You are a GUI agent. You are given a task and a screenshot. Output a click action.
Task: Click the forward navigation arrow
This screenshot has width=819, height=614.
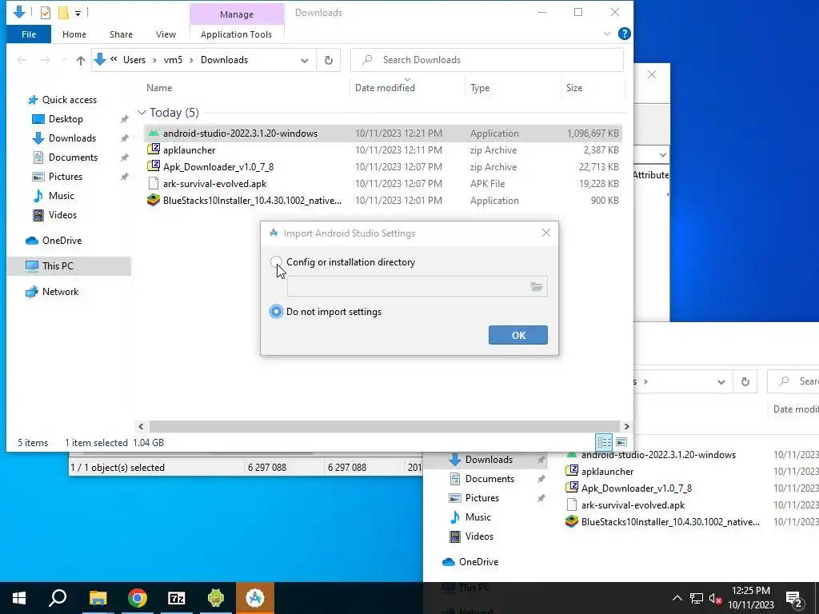46,60
